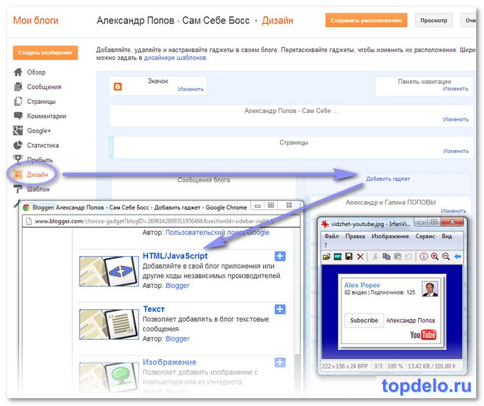The width and height of the screenshot is (484, 406).
Task: Open the дизайнере шаблонов link
Action: coord(175,58)
